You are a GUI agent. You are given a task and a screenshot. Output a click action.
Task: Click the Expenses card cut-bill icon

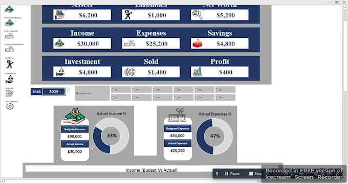click(129, 43)
